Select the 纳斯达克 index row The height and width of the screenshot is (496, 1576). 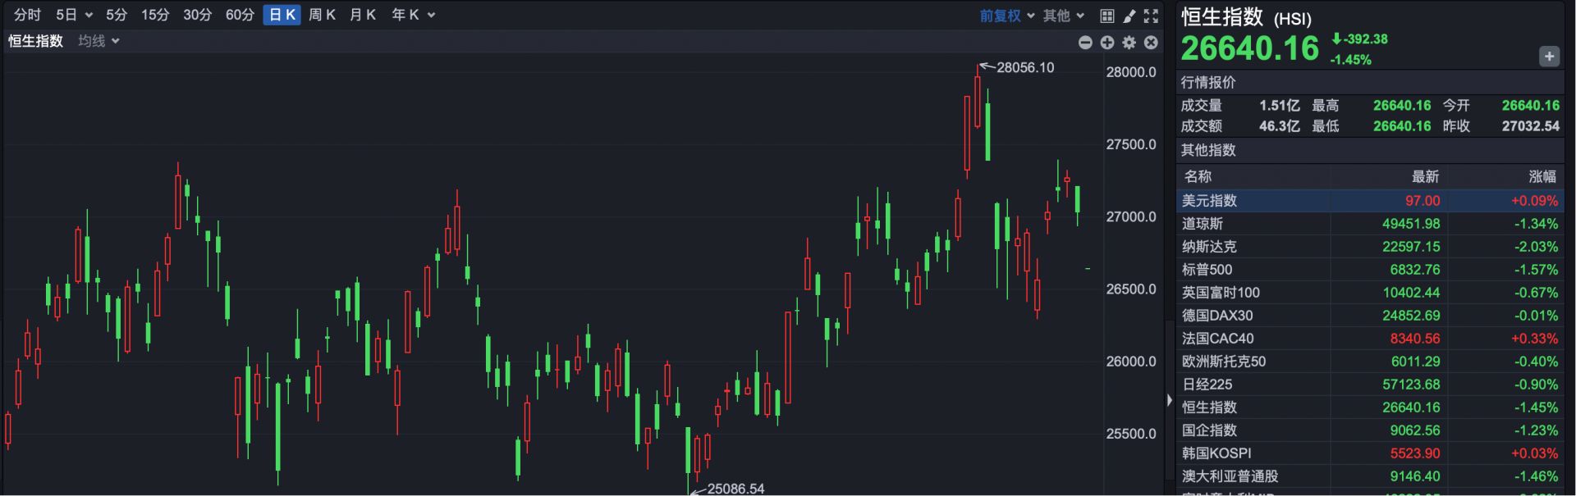point(1370,247)
